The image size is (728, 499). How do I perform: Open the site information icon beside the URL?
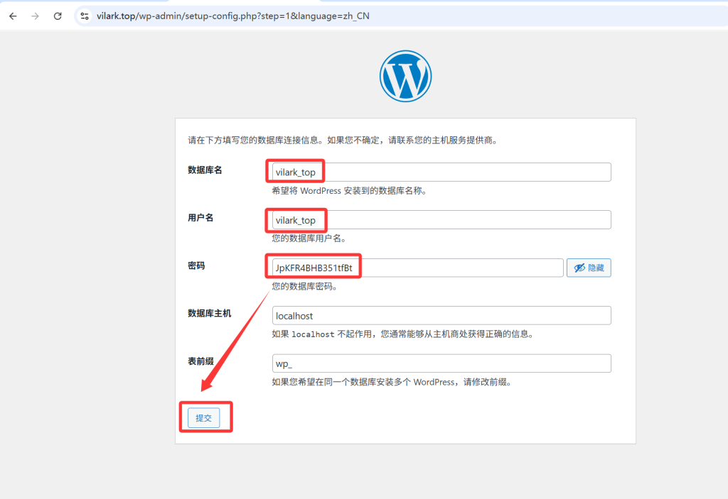click(x=85, y=16)
